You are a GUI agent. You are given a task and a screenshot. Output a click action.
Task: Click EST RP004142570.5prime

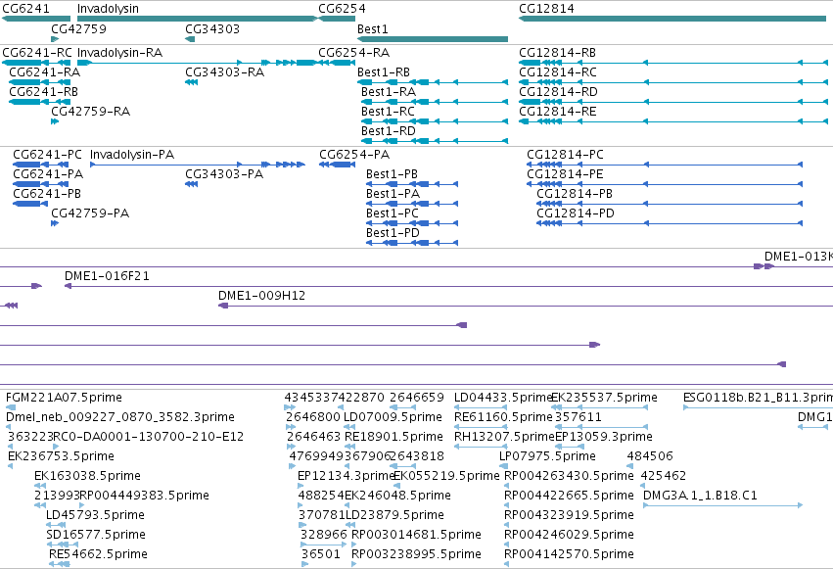(x=569, y=554)
